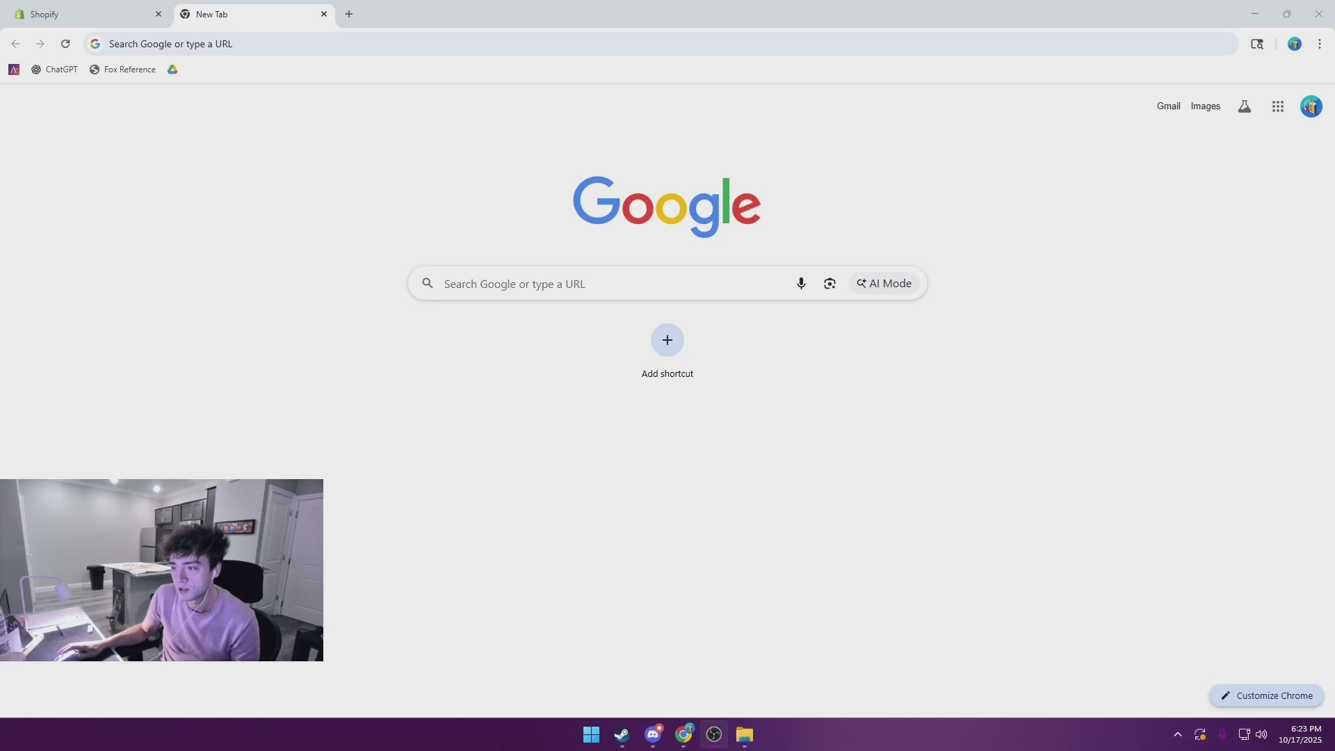Open the Gmail link
Image resolution: width=1335 pixels, height=751 pixels.
[x=1168, y=106]
